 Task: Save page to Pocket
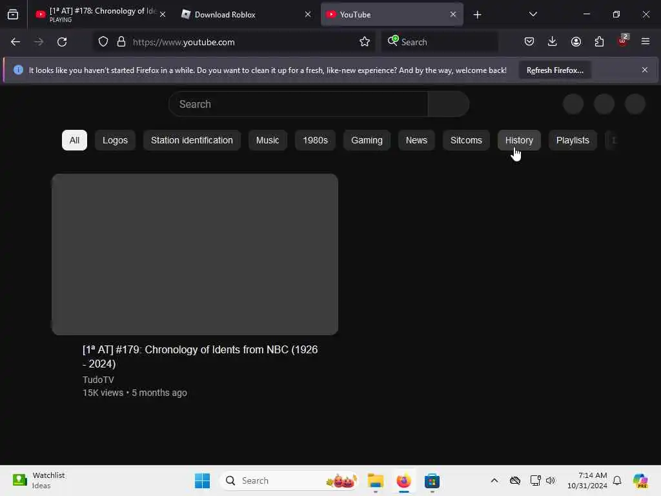tap(529, 42)
